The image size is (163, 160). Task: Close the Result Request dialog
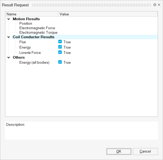[159, 5]
